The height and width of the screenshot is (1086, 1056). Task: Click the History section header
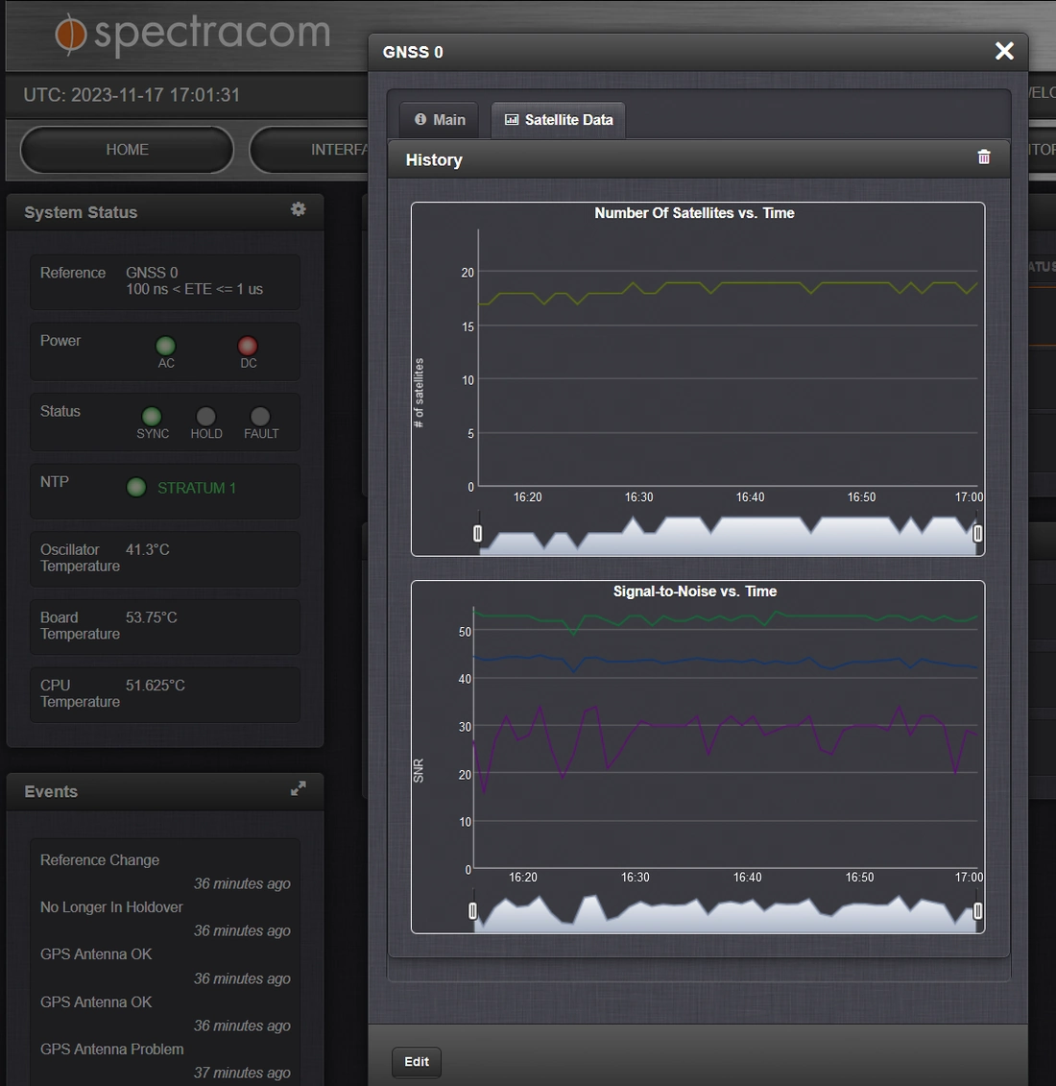coord(698,159)
